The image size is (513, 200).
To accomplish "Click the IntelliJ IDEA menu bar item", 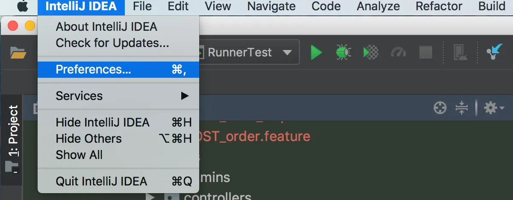I will coord(81,6).
